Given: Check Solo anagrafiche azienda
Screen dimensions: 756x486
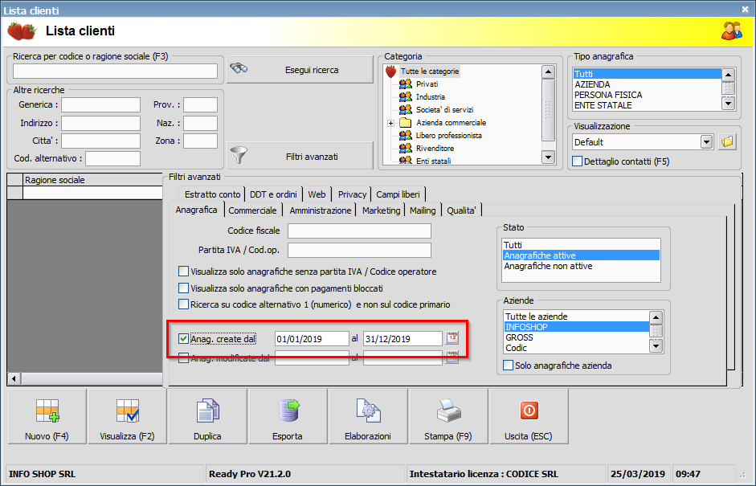Looking at the screenshot, I should (508, 365).
